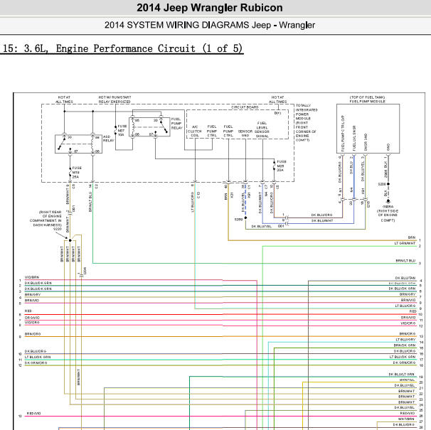Click the S206 splice label
The height and width of the screenshot is (430, 431).
tap(382, 184)
